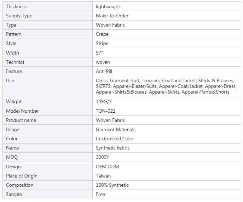The image size is (243, 202).
Task: Select the 'Taiwan' Place of Origin value
Action: tap(103, 176)
